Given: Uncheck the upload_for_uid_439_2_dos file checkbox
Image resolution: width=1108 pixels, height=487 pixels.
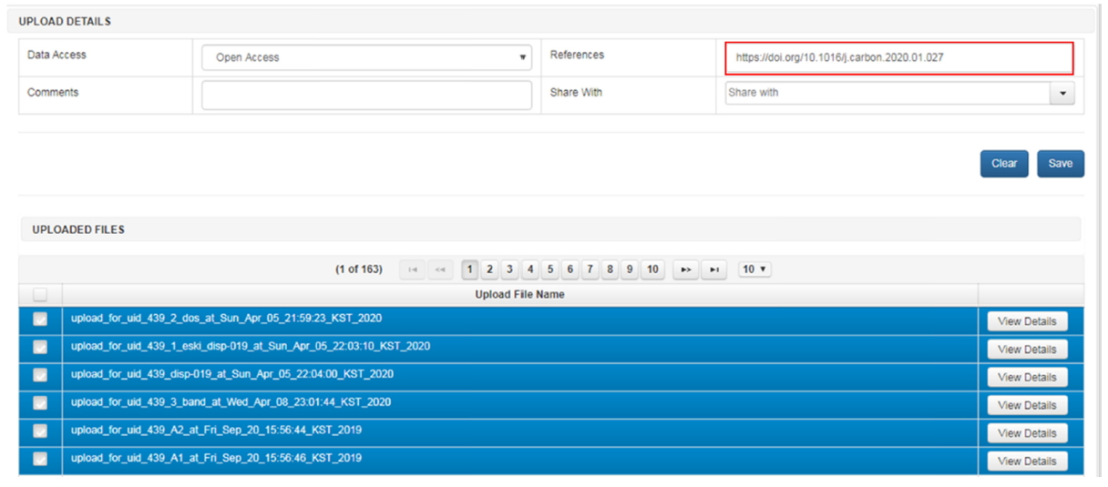Looking at the screenshot, I should point(40,320).
